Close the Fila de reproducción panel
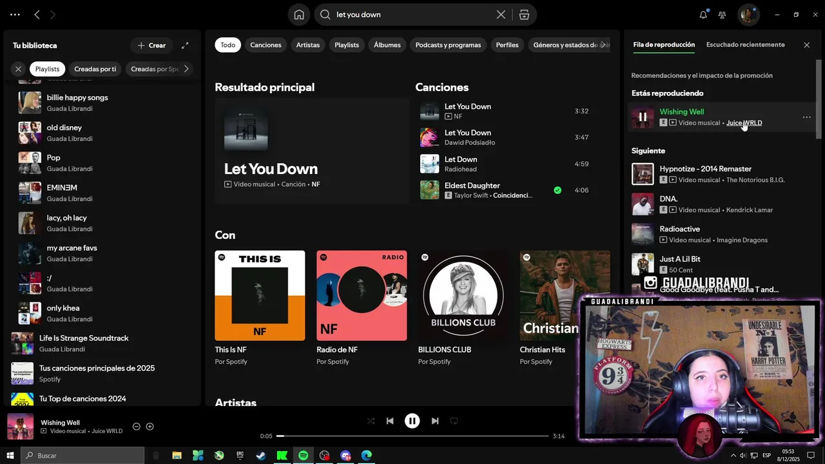Image resolution: width=825 pixels, height=464 pixels. [806, 45]
